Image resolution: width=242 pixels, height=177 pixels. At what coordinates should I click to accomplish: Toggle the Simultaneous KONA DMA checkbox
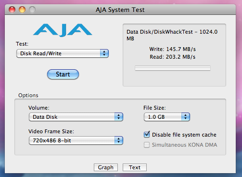click(x=147, y=145)
